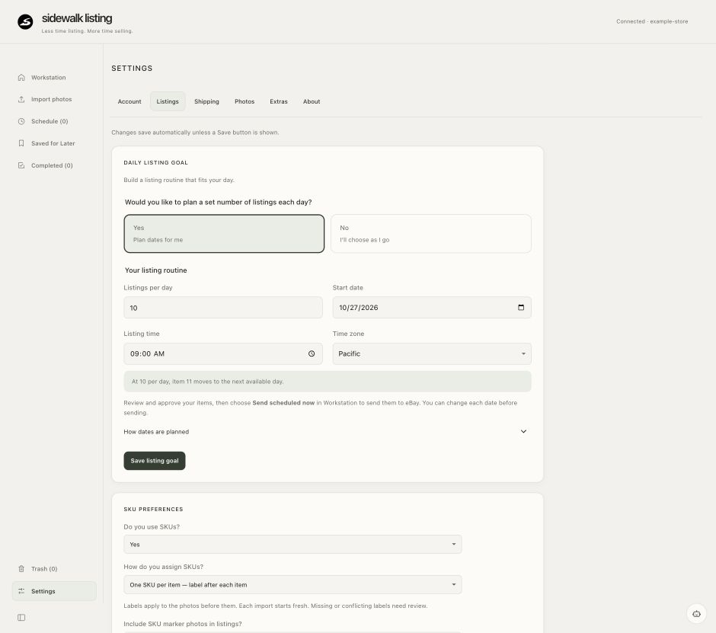Click the Settings sliders icon
This screenshot has width=716, height=633.
[x=21, y=591]
